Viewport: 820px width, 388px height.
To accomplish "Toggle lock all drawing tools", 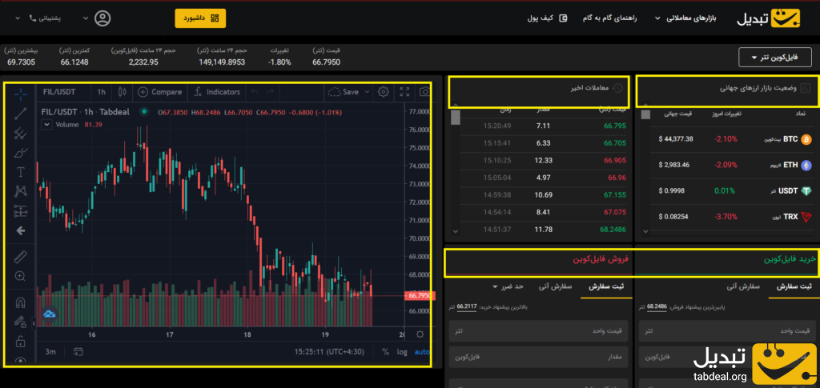I will coord(20,342).
